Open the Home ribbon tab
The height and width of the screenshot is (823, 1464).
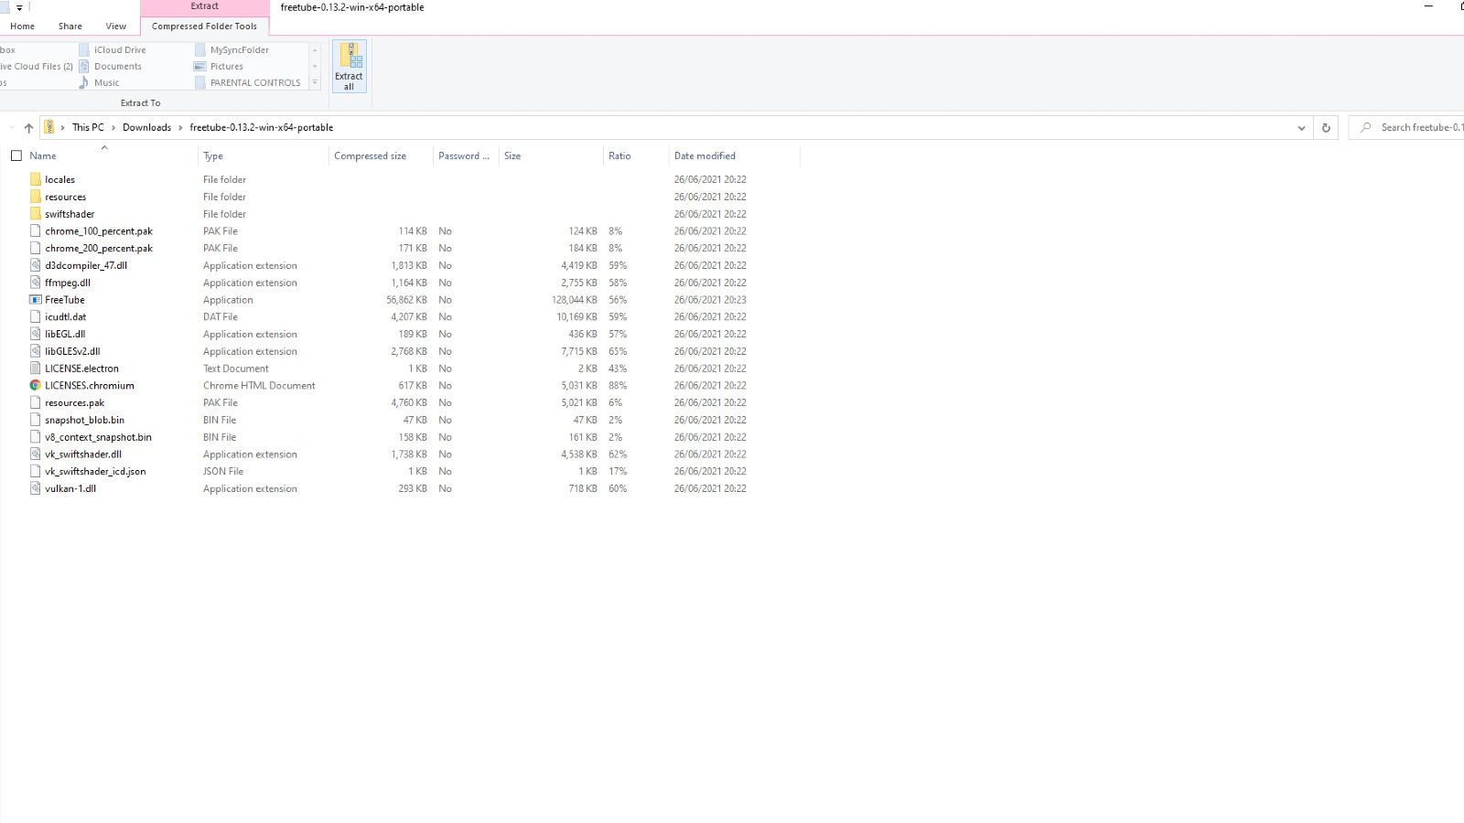point(23,27)
